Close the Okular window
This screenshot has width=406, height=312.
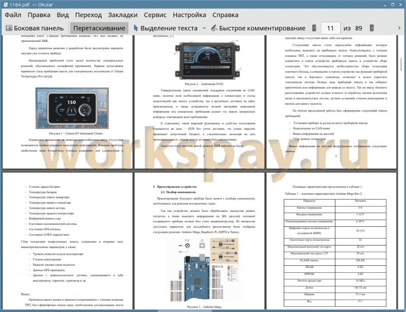coord(400,4)
